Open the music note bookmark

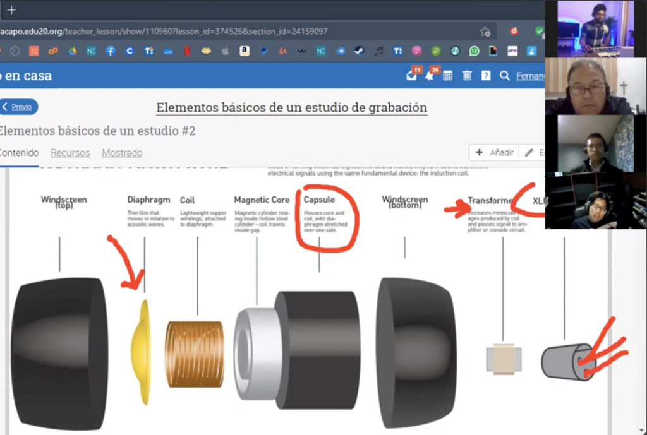coord(378,51)
